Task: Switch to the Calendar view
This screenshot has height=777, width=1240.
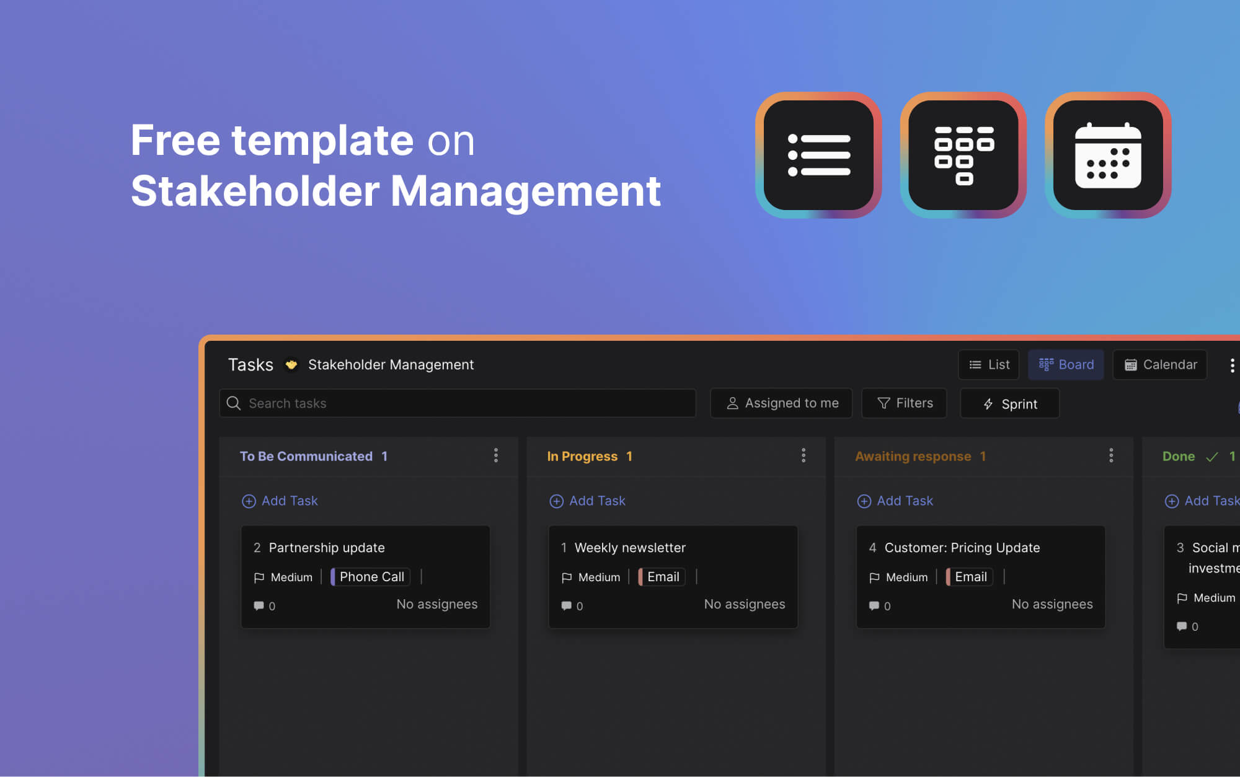Action: (x=1159, y=364)
